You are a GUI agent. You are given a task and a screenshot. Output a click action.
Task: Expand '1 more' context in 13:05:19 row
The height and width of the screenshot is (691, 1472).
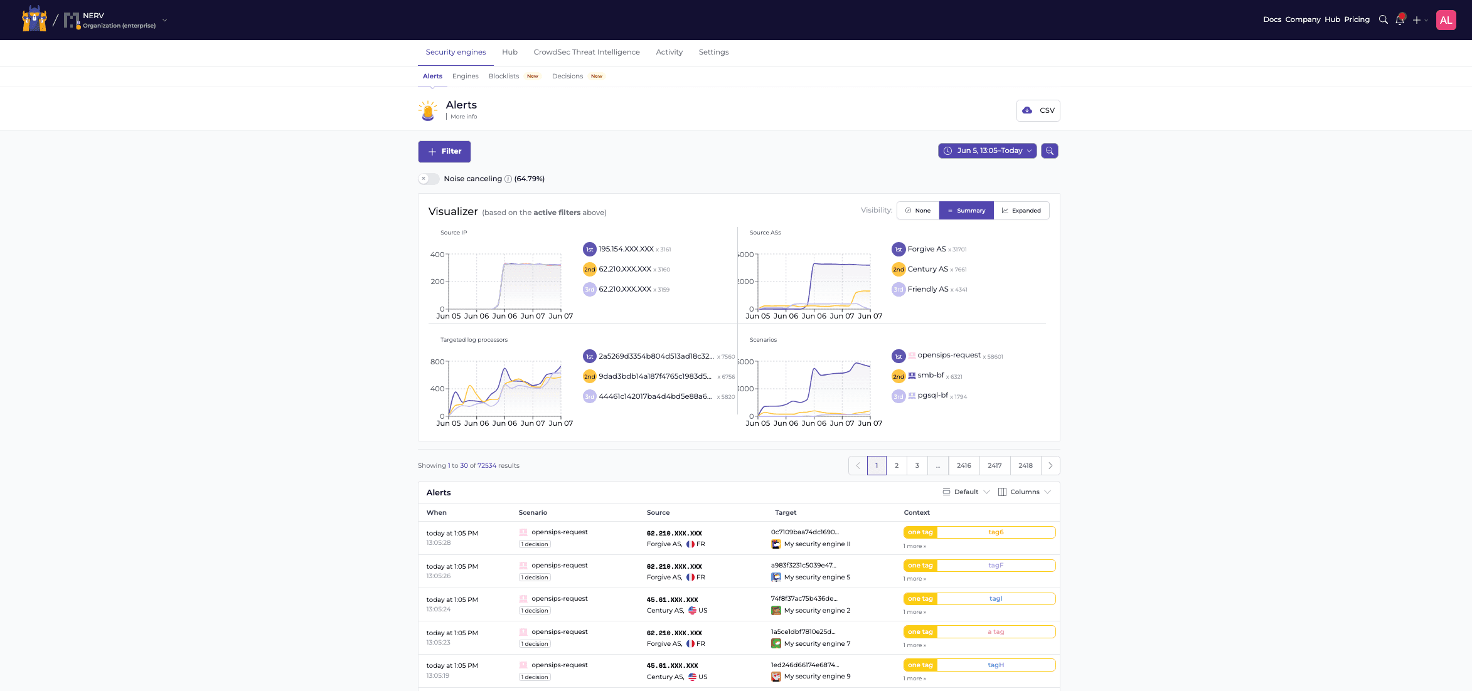coord(914,678)
